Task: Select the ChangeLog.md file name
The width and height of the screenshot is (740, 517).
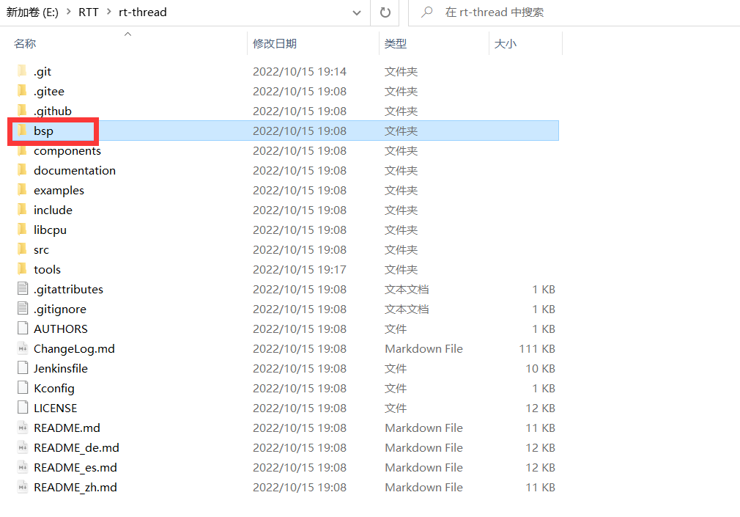Action: 74,349
